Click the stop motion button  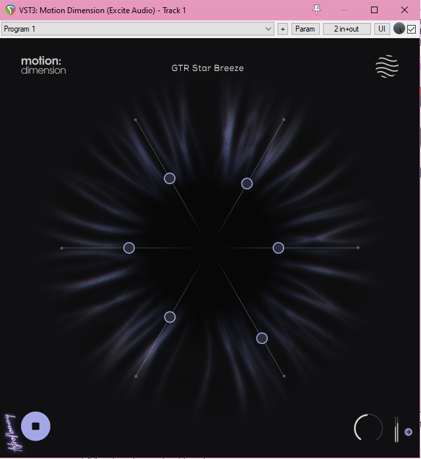pyautogui.click(x=36, y=426)
